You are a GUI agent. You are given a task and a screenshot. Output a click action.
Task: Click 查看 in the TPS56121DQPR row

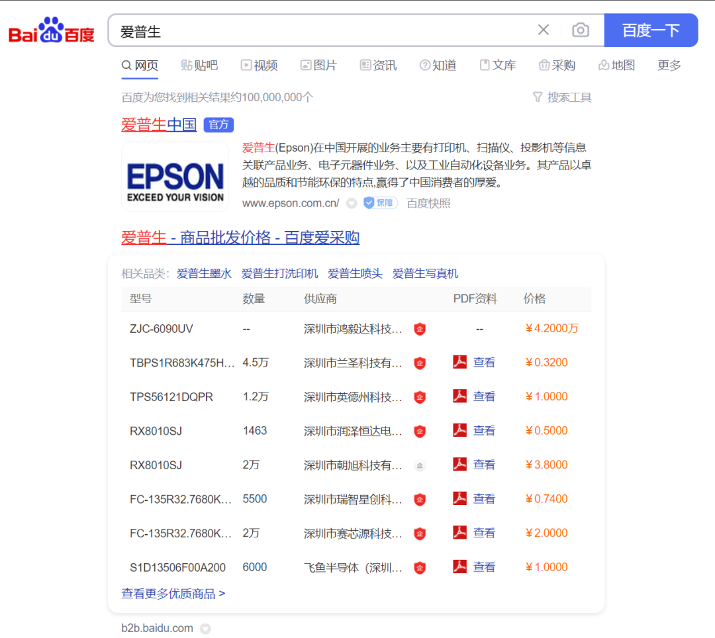coord(484,396)
